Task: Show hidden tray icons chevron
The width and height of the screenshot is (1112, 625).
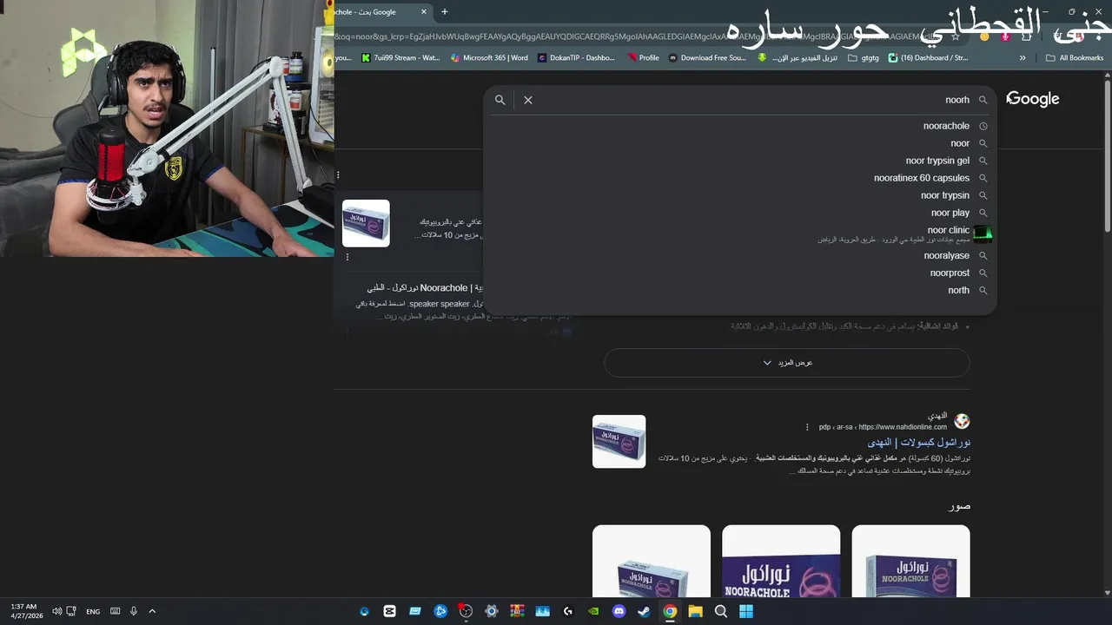Action: pos(152,611)
